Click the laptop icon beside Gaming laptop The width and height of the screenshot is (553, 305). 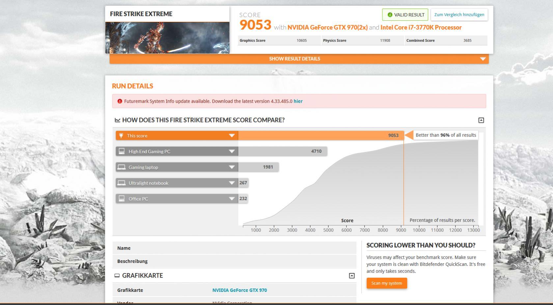coord(122,167)
